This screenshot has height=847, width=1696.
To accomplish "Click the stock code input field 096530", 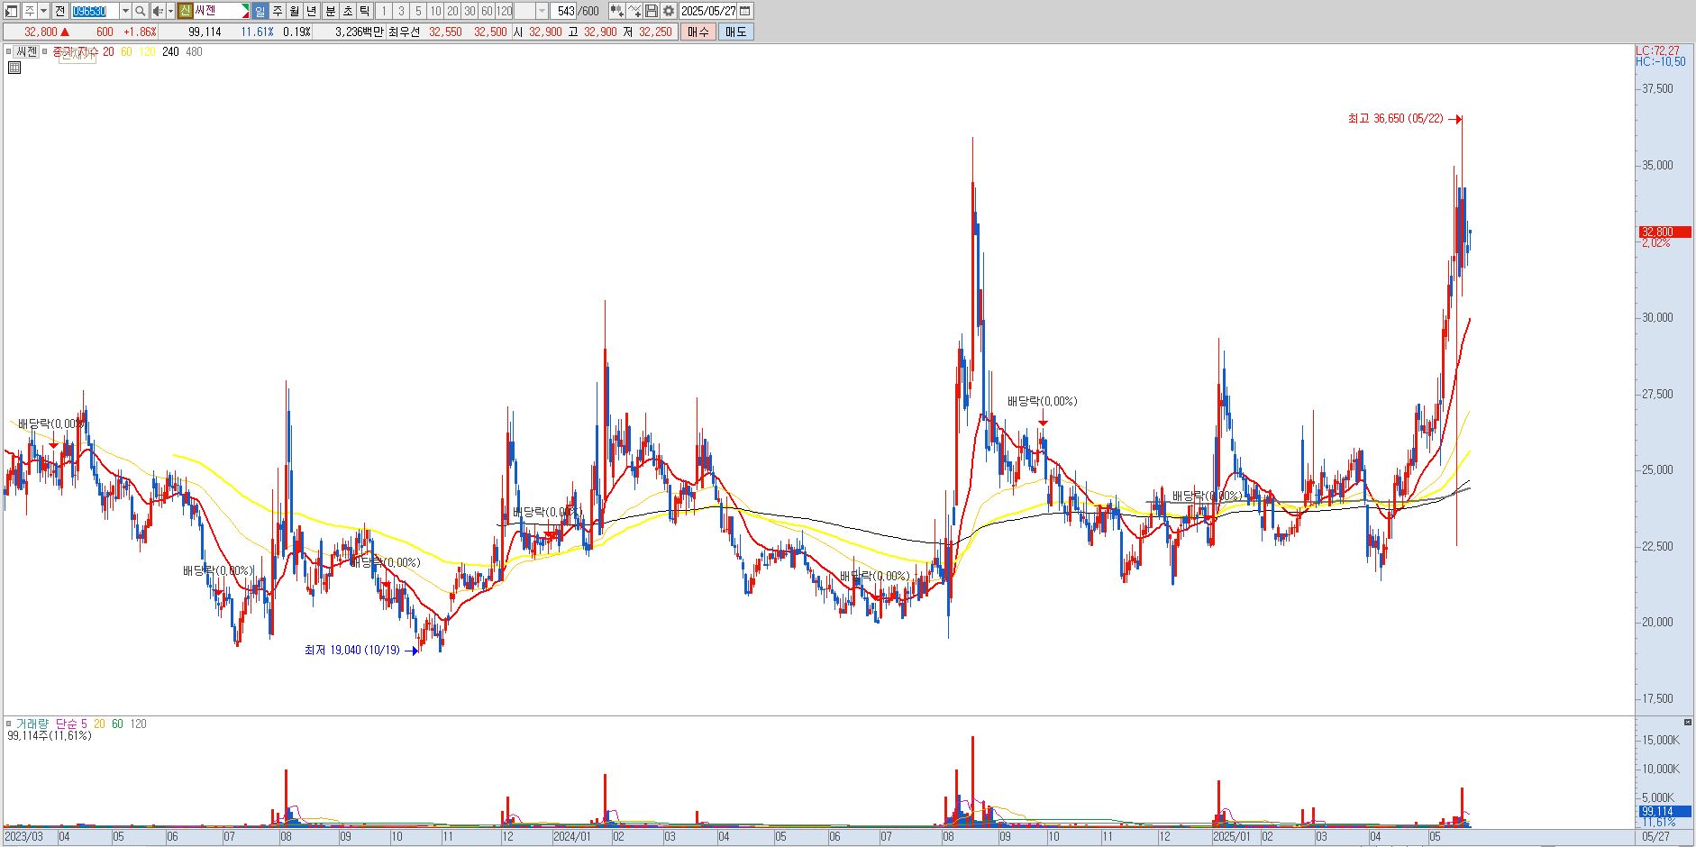I will pyautogui.click(x=94, y=11).
